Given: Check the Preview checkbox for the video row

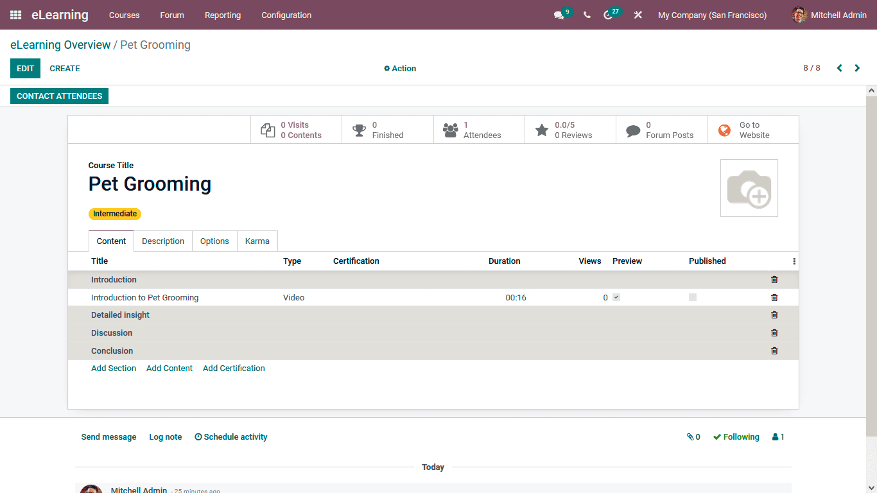Looking at the screenshot, I should tap(616, 297).
